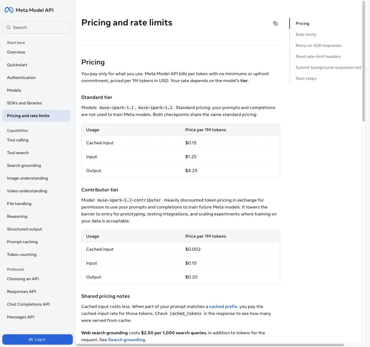Open the Responses API page
This screenshot has width=370, height=347.
click(22, 292)
